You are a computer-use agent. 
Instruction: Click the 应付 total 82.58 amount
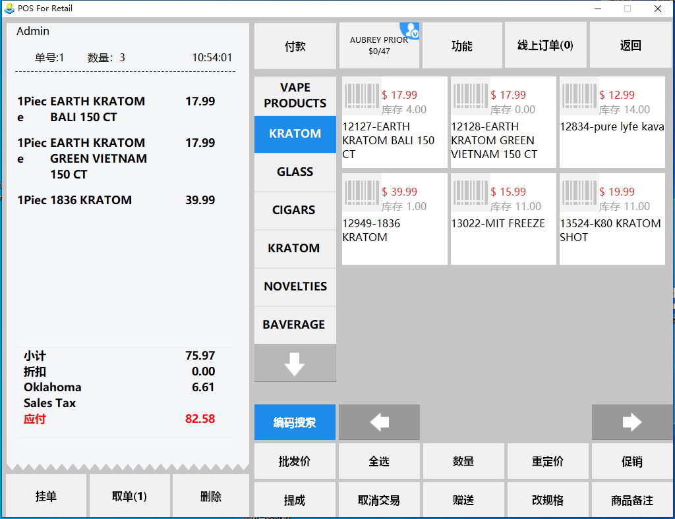click(200, 419)
